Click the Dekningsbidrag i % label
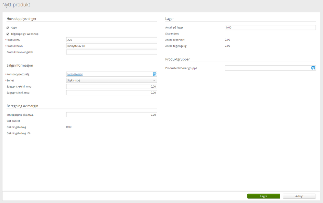The width and height of the screenshot is (323, 203). click(x=18, y=133)
